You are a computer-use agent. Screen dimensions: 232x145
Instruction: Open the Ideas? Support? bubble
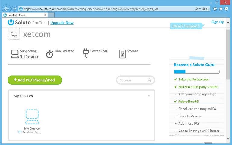pos(186,26)
